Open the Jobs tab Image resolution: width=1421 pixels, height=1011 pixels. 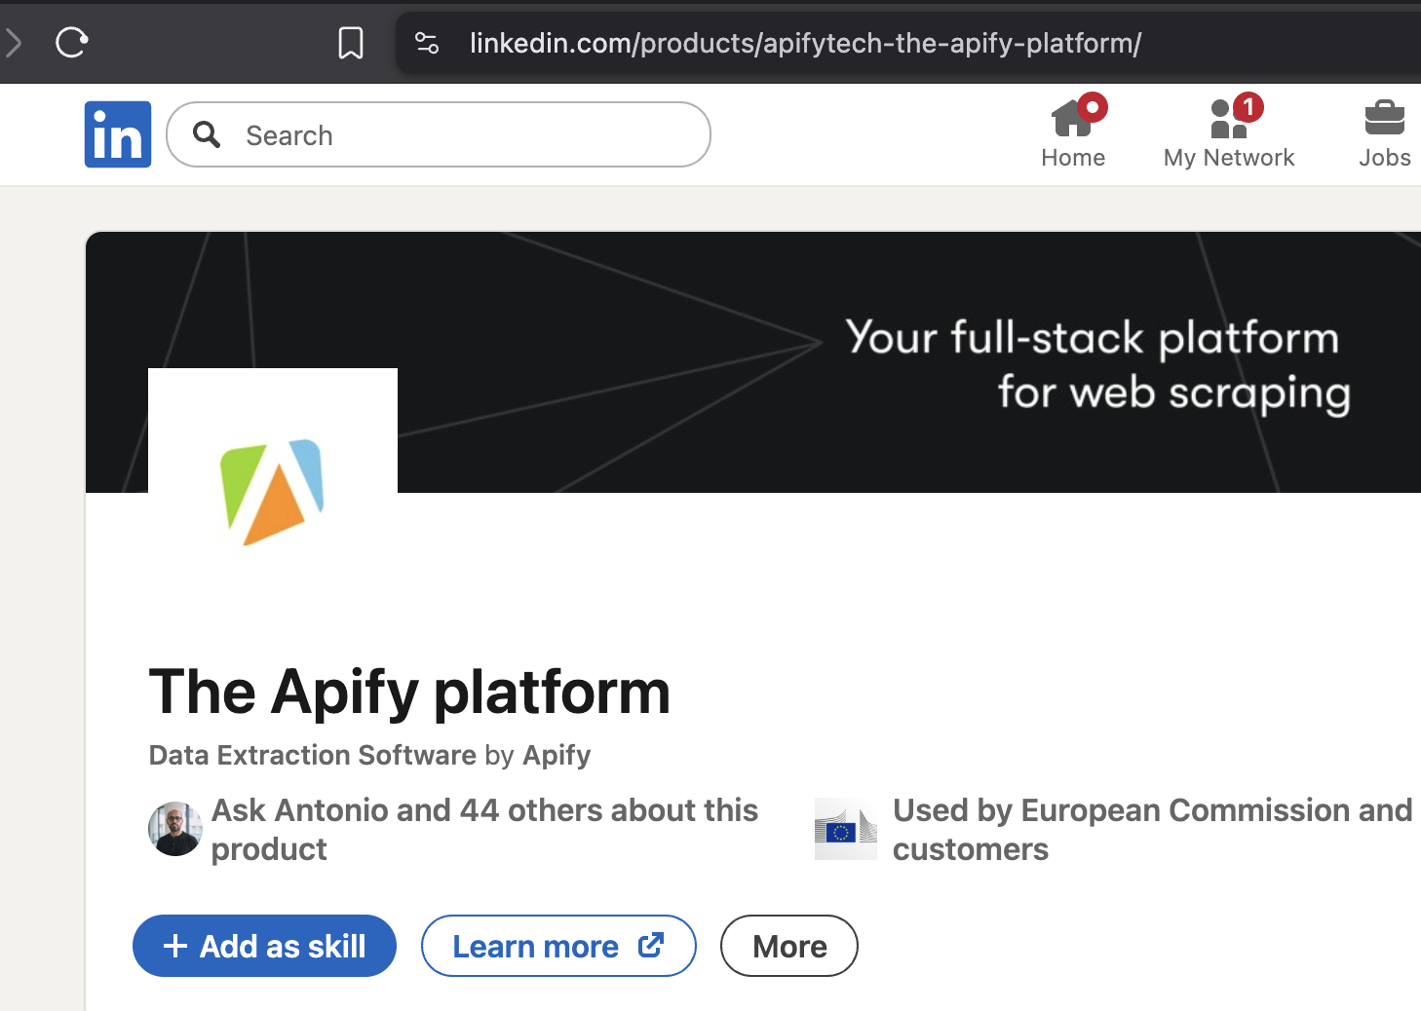[1385, 134]
